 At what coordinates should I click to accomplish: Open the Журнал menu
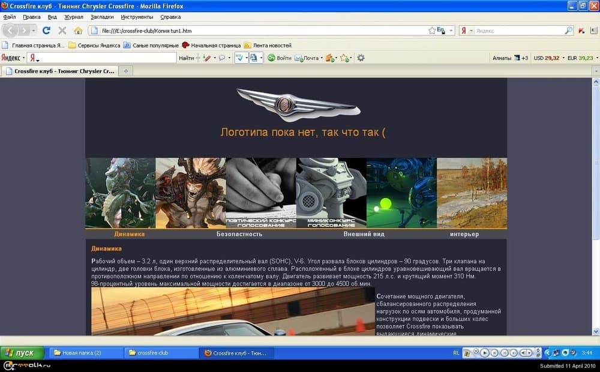(74, 17)
